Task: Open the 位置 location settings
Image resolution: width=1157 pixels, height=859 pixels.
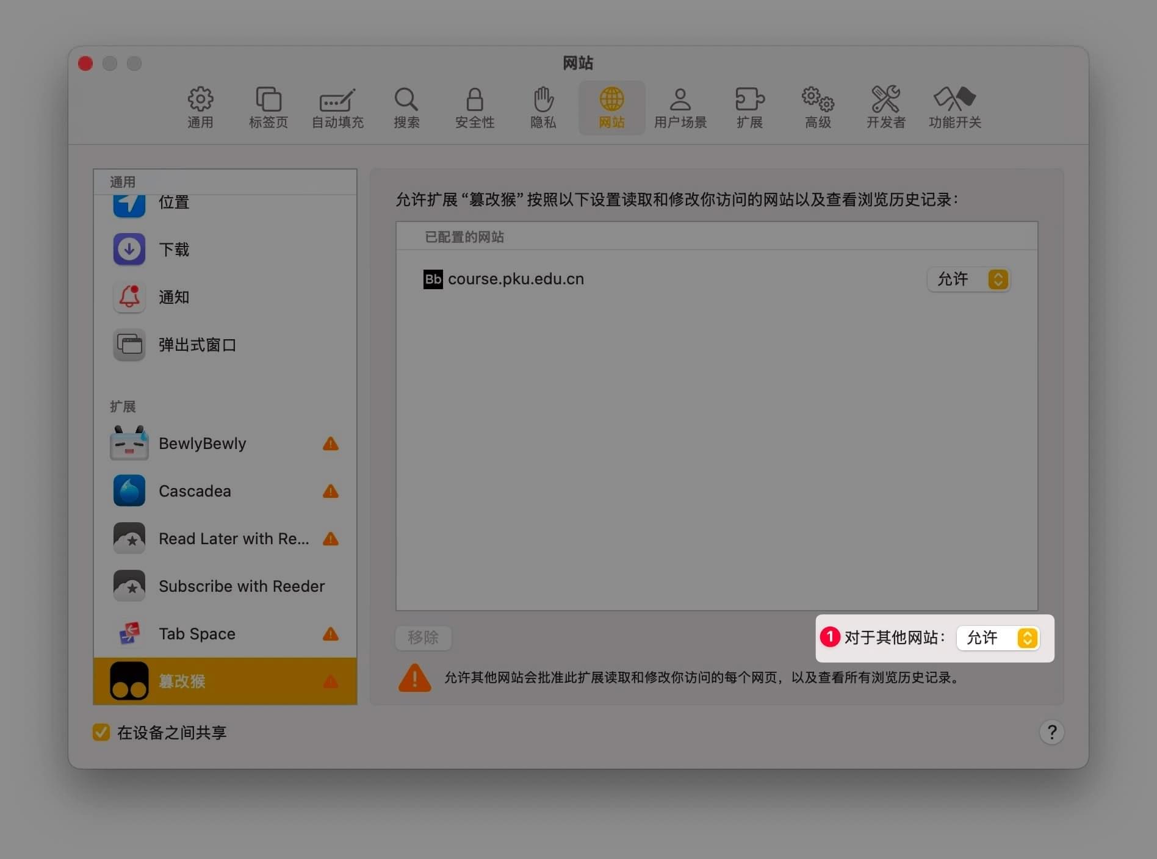Action: point(173,203)
